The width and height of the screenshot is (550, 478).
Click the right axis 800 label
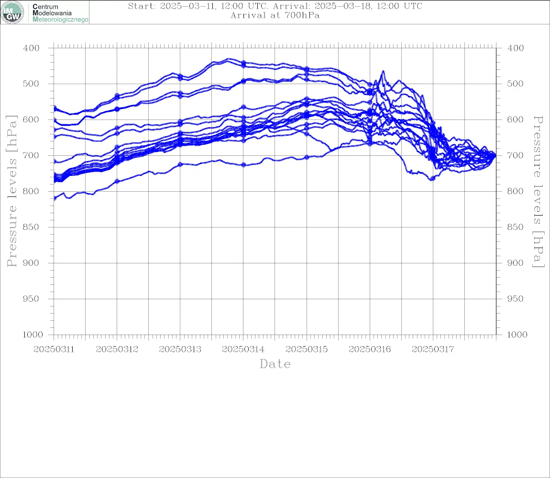(516, 191)
